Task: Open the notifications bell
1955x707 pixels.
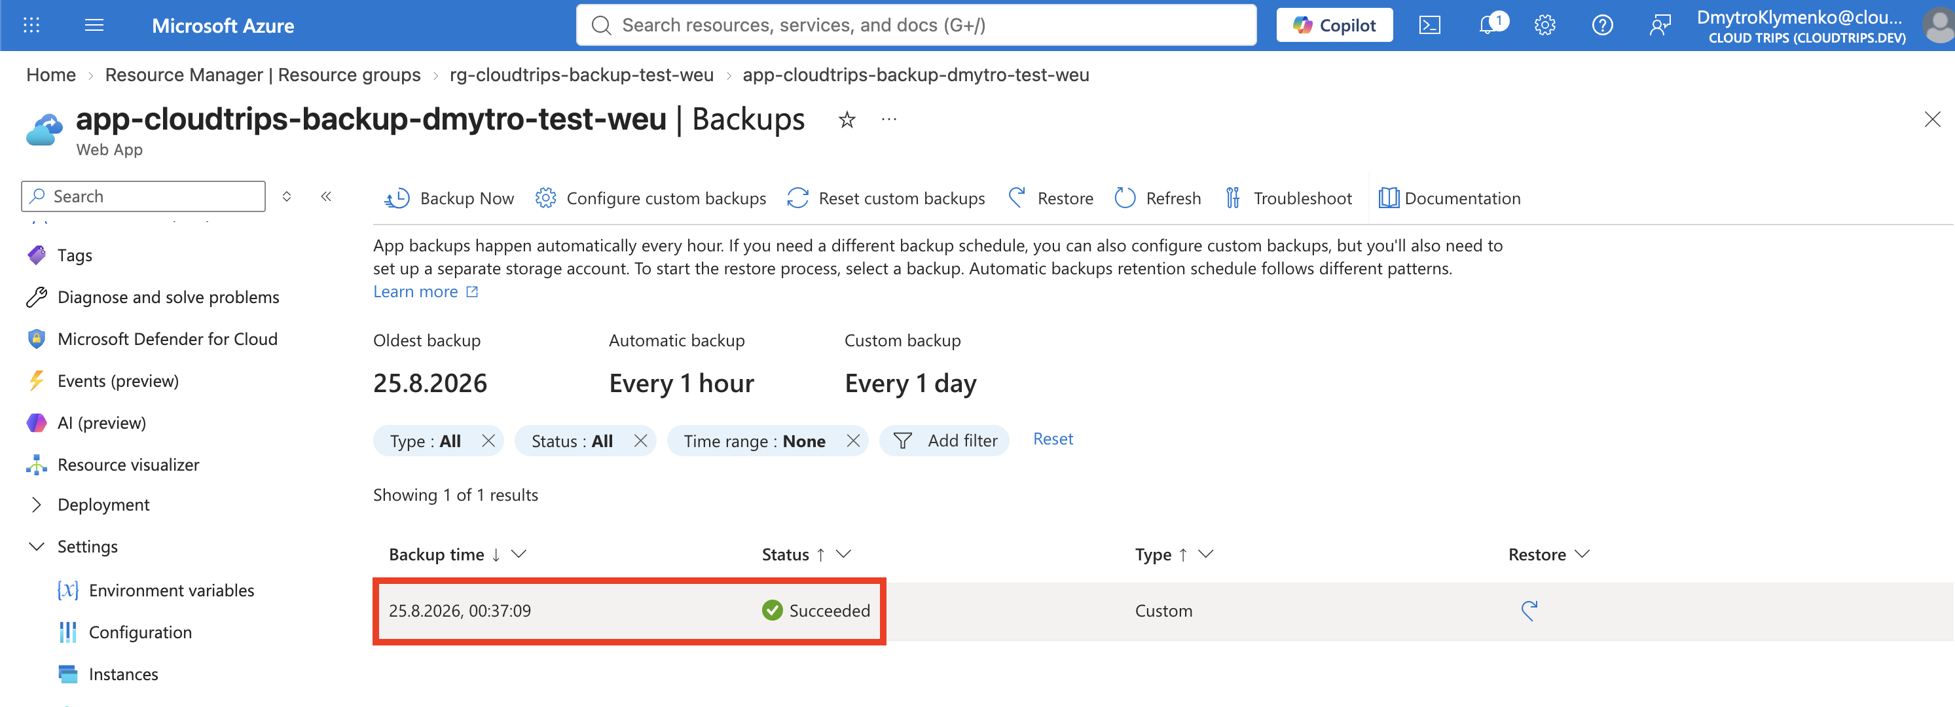Action: pos(1489,24)
